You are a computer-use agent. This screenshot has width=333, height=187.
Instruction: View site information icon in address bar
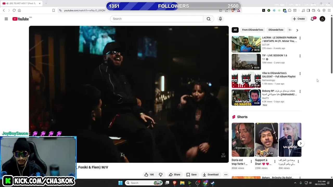(x=60, y=10)
